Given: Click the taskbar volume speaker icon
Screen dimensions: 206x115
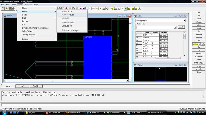Looking at the screenshot, I should 196,112.
